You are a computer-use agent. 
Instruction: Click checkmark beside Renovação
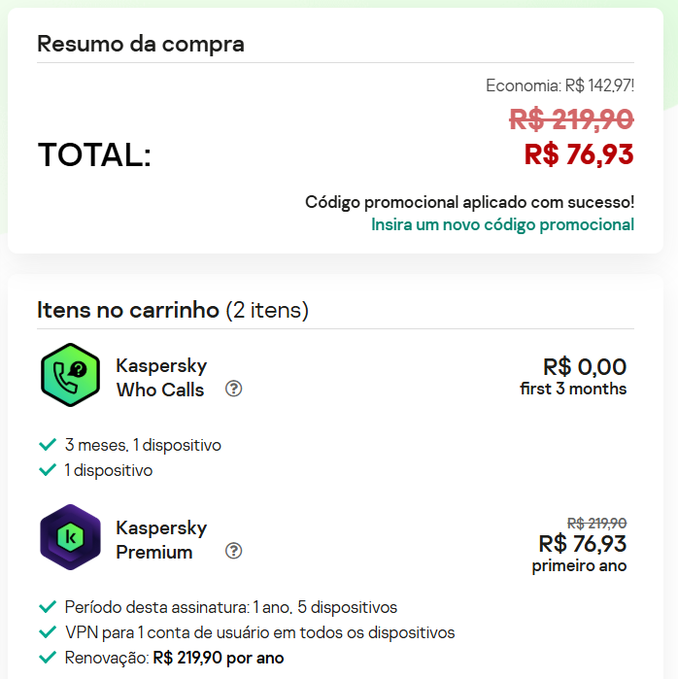tap(48, 658)
